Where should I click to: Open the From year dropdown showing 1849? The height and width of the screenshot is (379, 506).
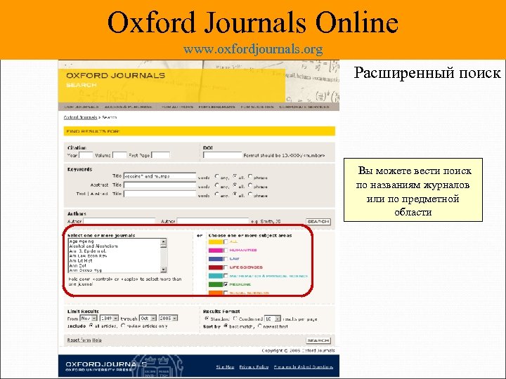click(x=109, y=319)
